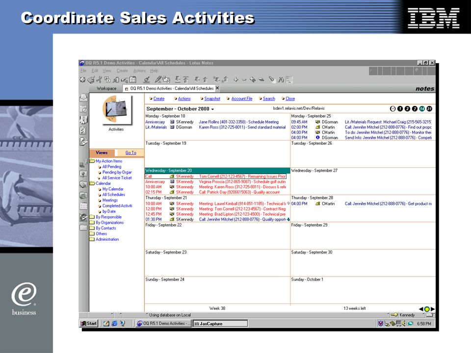Click the paintbrush icon in the toolbar
This screenshot has width=471, height=353.
pyautogui.click(x=147, y=79)
